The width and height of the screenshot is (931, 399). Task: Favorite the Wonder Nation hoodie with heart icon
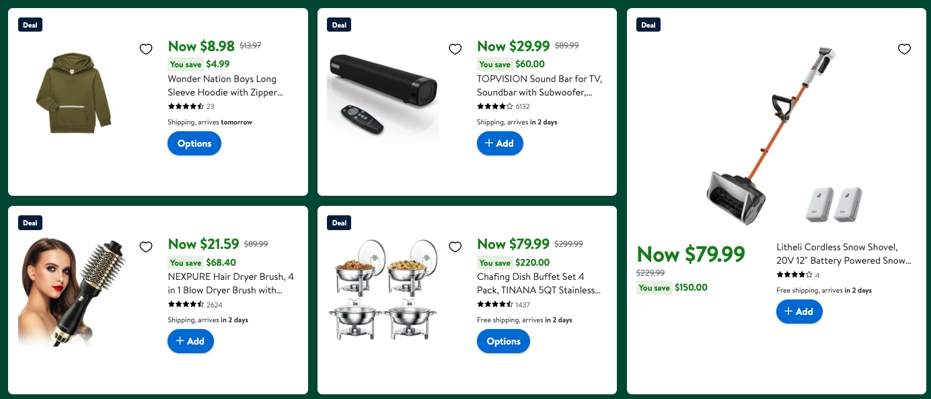coord(146,49)
